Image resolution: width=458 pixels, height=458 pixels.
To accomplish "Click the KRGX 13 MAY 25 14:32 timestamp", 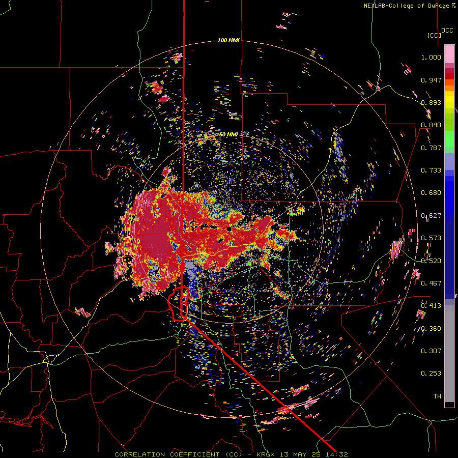I will pos(302,454).
